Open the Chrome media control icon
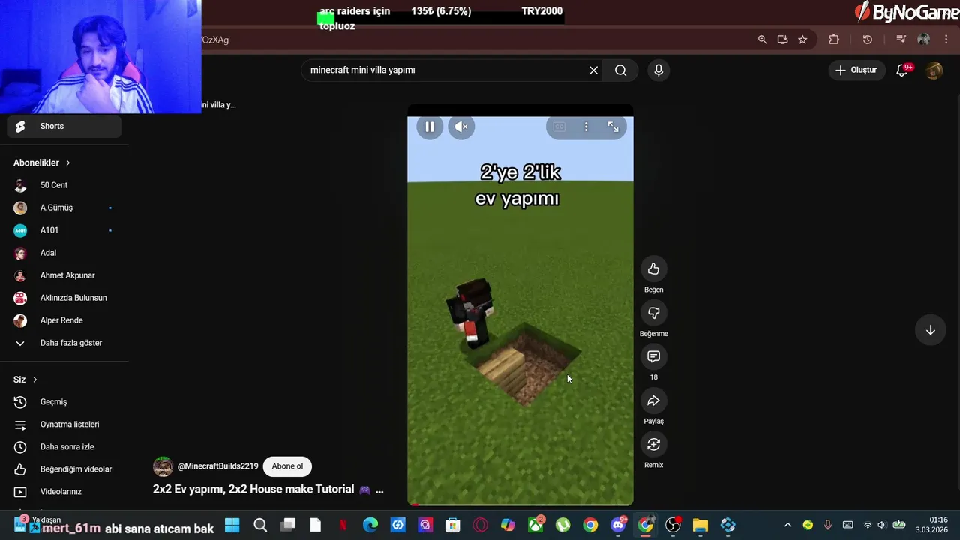Image resolution: width=960 pixels, height=540 pixels. click(901, 40)
